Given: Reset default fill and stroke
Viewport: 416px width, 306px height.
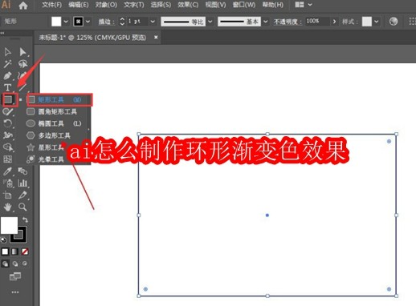Looking at the screenshot, I should tap(3, 240).
